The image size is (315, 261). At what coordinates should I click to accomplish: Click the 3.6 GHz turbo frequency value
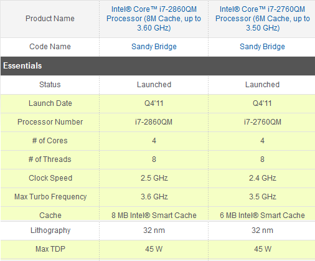pyautogui.click(x=154, y=197)
